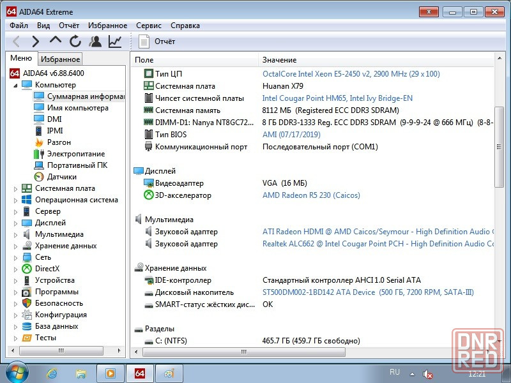Open the Вид menu
The image size is (511, 383).
tap(43, 26)
